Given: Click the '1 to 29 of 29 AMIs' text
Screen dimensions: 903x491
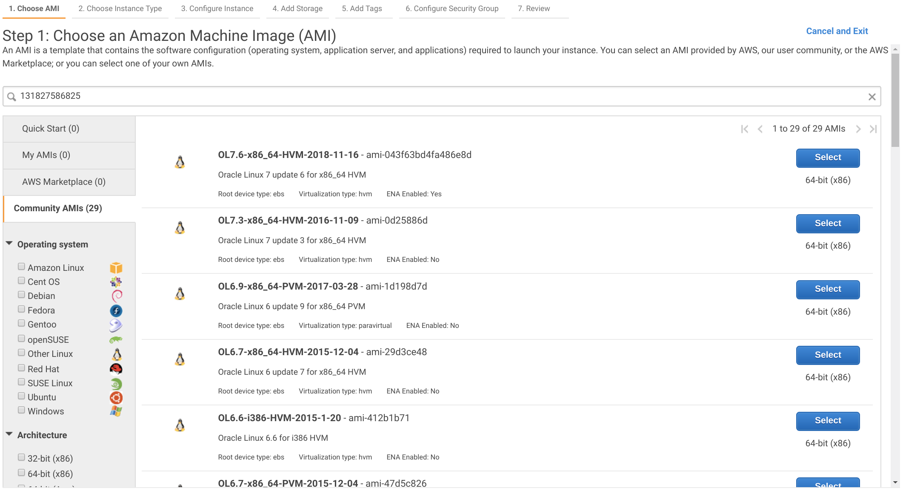Looking at the screenshot, I should tap(809, 129).
